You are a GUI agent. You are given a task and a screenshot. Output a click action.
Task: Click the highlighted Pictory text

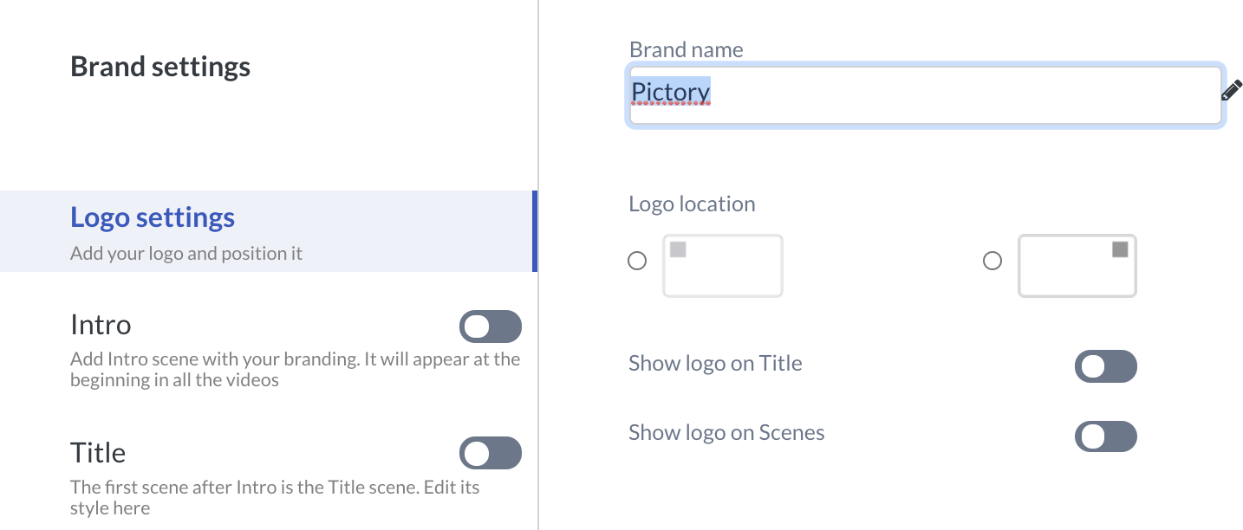(x=670, y=91)
